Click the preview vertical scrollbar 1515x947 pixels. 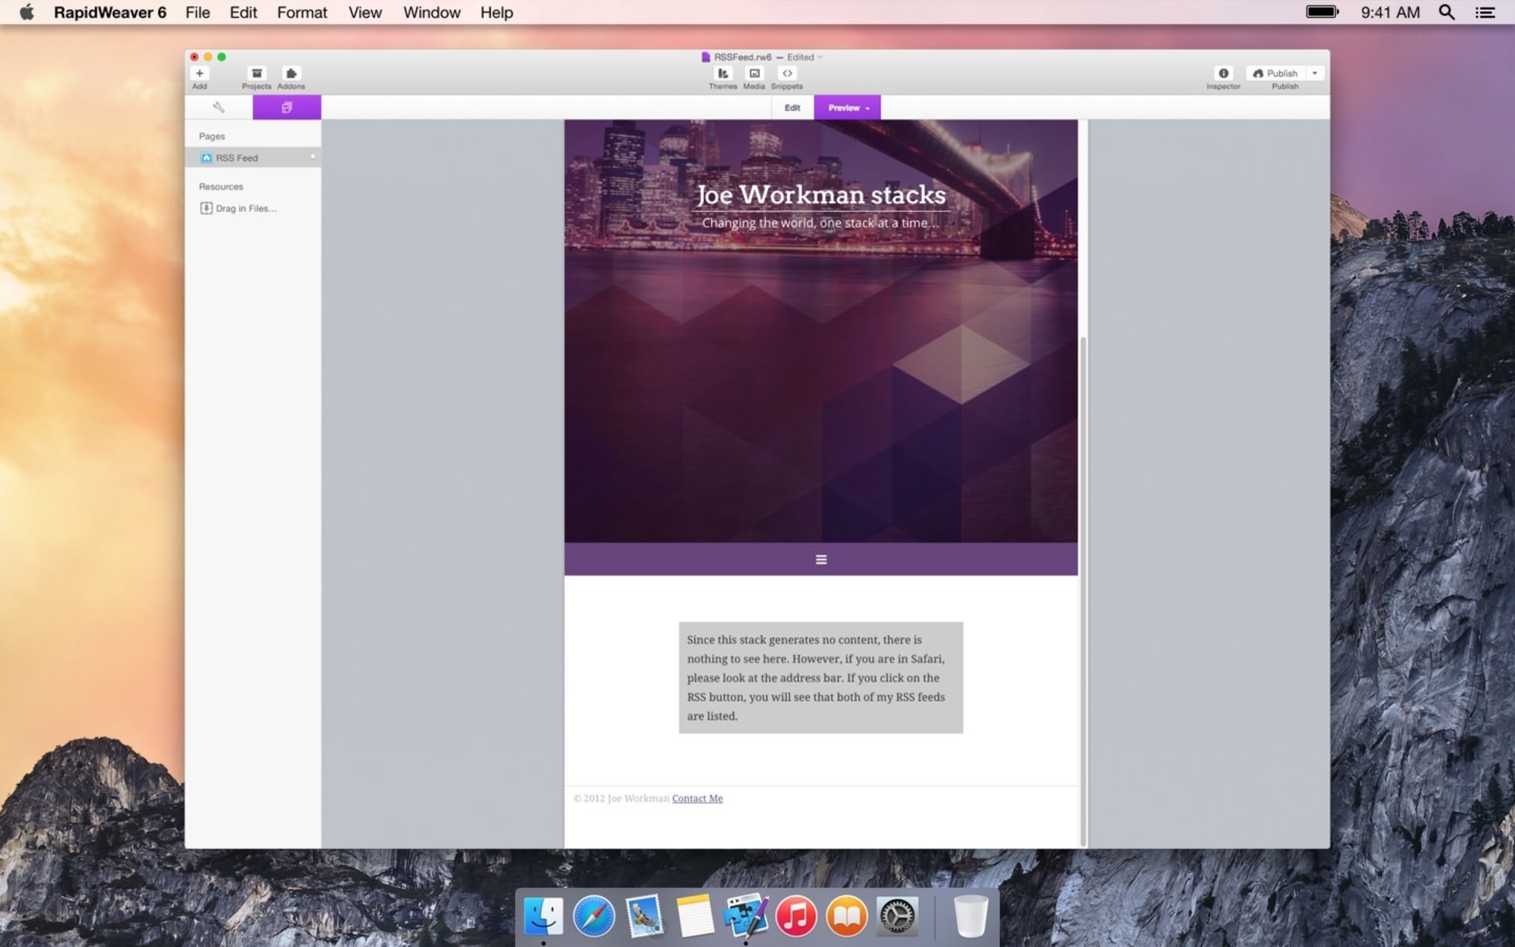[1083, 591]
